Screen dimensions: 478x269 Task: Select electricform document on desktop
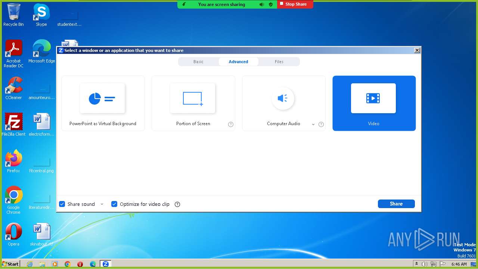41,124
